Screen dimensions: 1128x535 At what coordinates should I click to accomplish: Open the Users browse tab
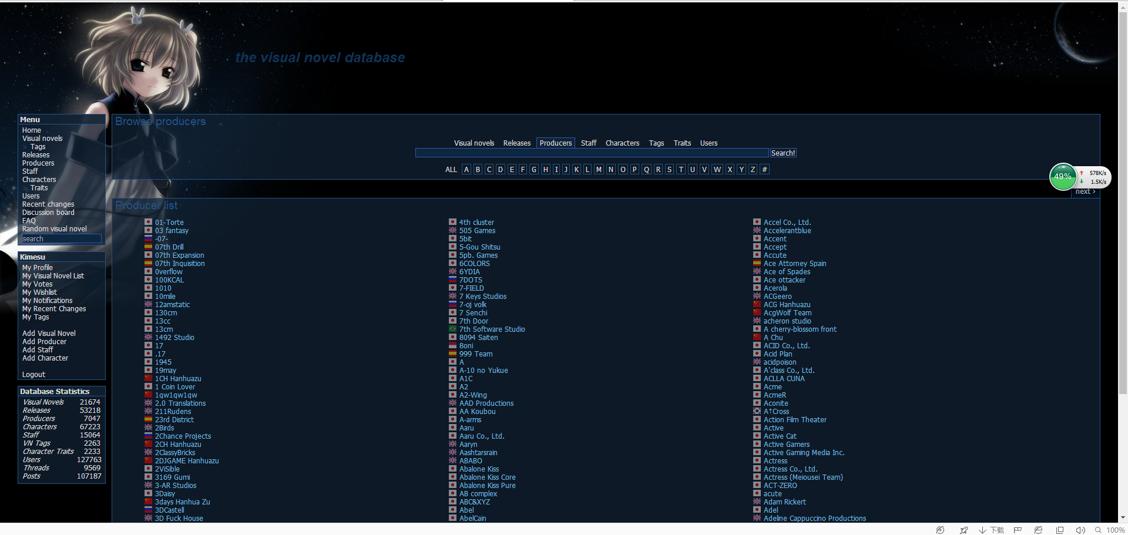click(x=709, y=143)
